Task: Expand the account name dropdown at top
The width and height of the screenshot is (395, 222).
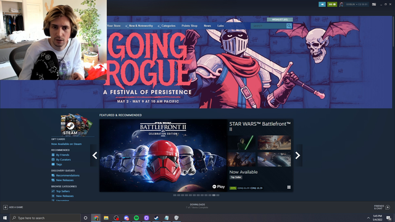Action: tap(357, 4)
